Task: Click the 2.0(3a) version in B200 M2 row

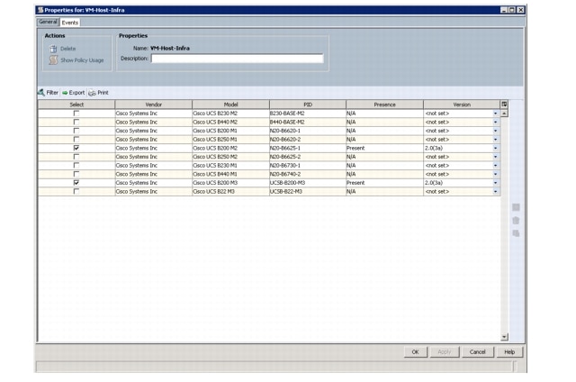Action: [x=434, y=148]
